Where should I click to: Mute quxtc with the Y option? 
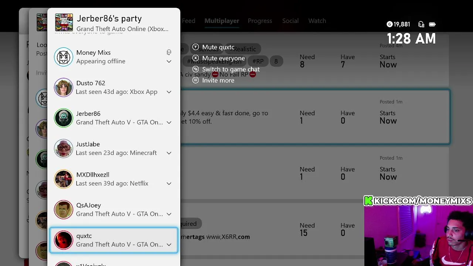click(x=218, y=47)
